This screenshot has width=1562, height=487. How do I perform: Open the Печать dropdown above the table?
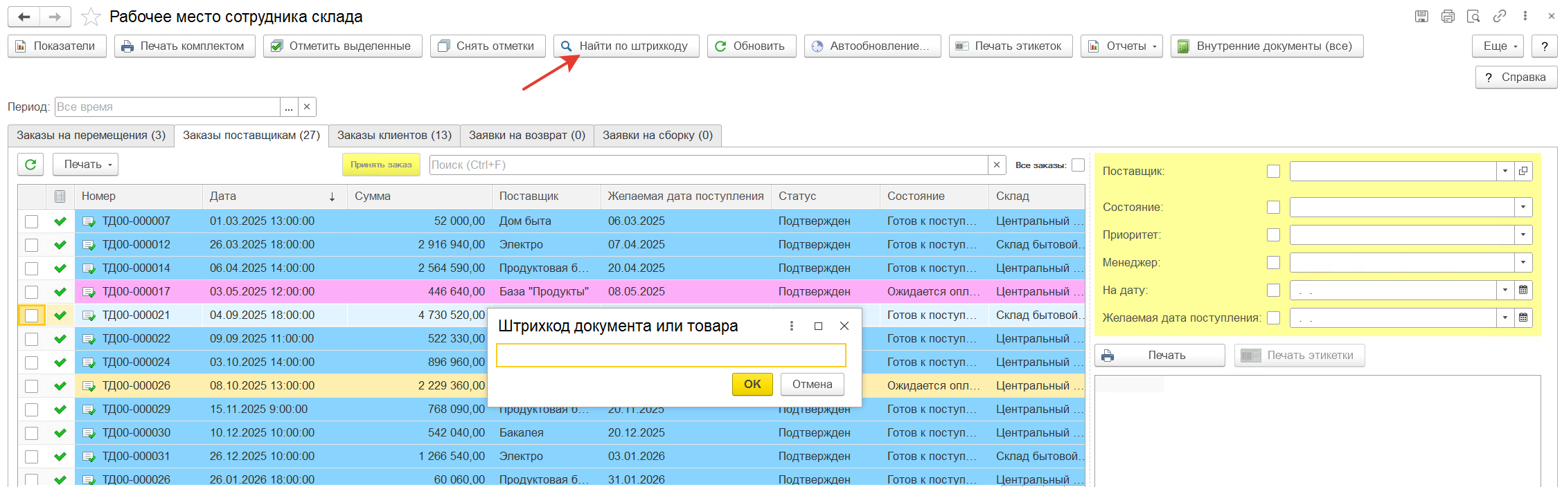[x=85, y=165]
